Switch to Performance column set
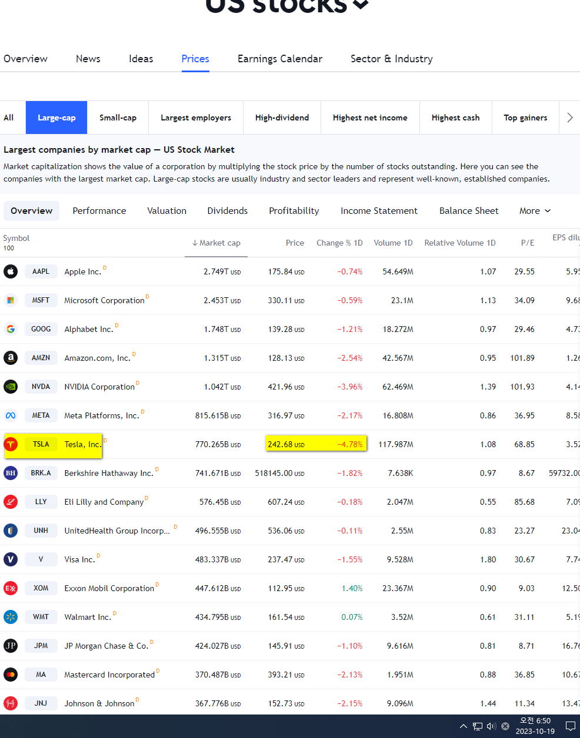Screen dimensions: 580x738 coord(99,211)
